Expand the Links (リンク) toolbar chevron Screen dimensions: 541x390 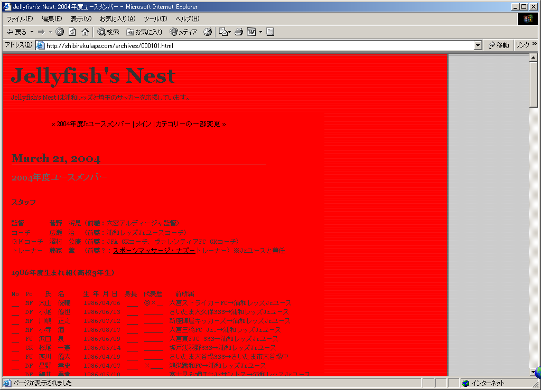[x=535, y=44]
